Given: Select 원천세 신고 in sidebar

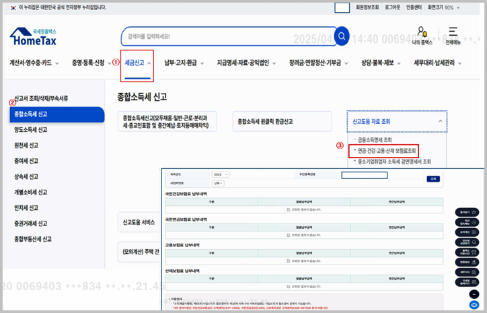Looking at the screenshot, I should 26,145.
